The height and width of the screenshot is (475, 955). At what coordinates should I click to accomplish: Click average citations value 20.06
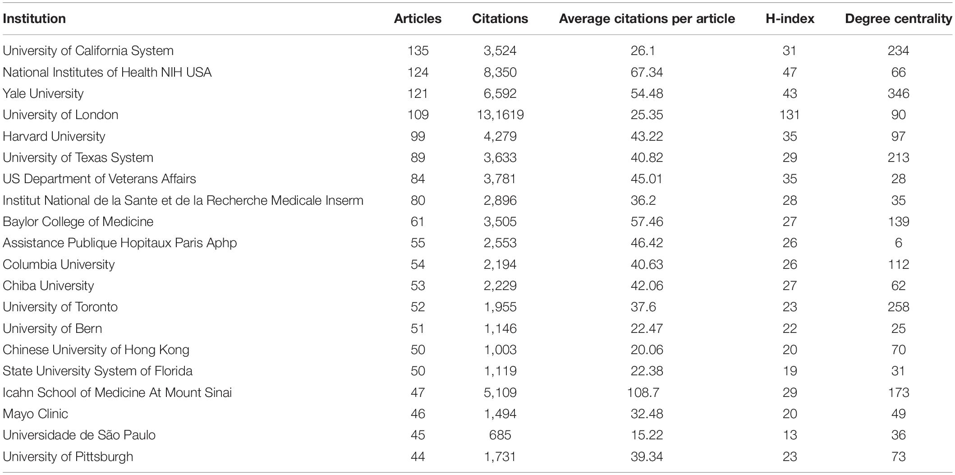[647, 350]
